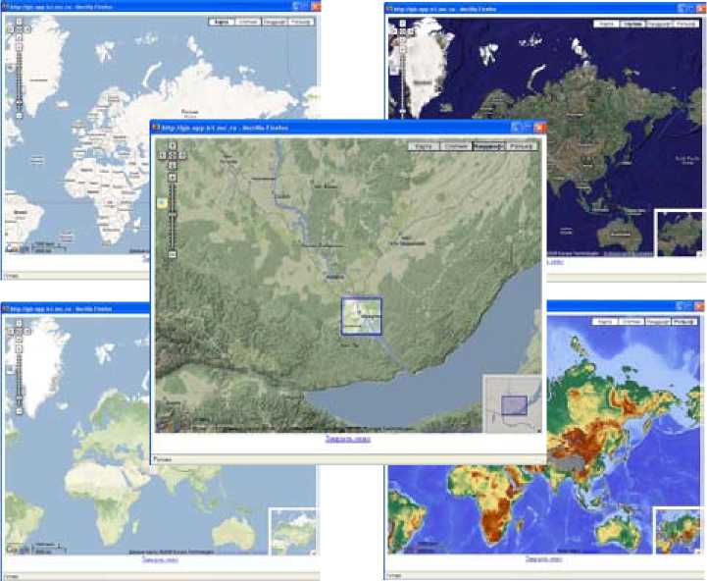Viewport: 707px width, 581px height.
Task: Pan map left in center window
Action: click(163, 155)
